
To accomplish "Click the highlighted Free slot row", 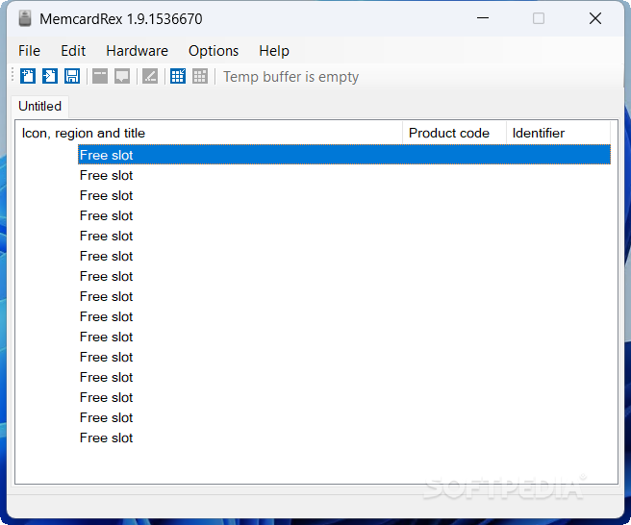I will (x=344, y=155).
